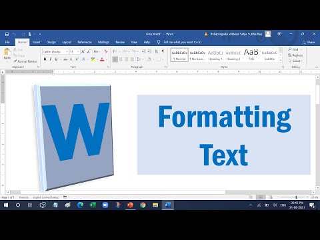Increase paragraph indent
Screen dimensions: 320x240
(x=149, y=51)
